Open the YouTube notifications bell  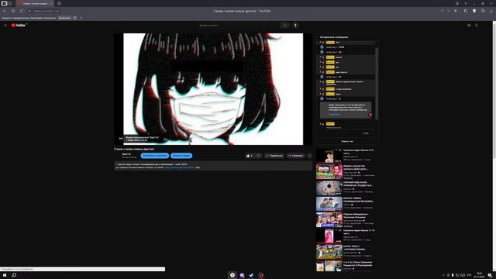(477, 26)
